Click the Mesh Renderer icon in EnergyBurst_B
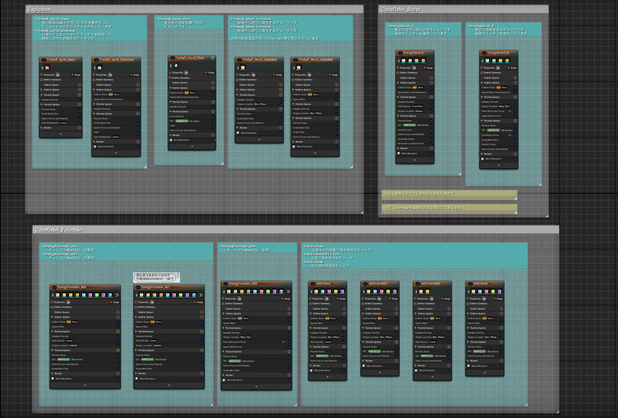Screen dimensions: 618x418 pos(483,158)
